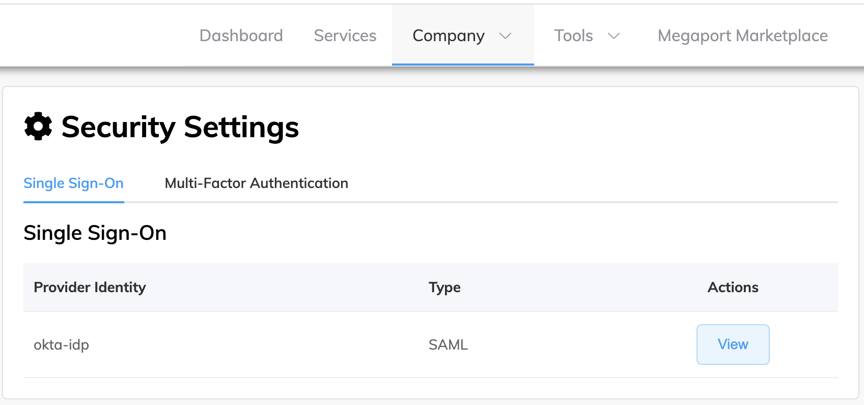Select the okta-idp provider name
This screenshot has width=864, height=405.
click(61, 345)
